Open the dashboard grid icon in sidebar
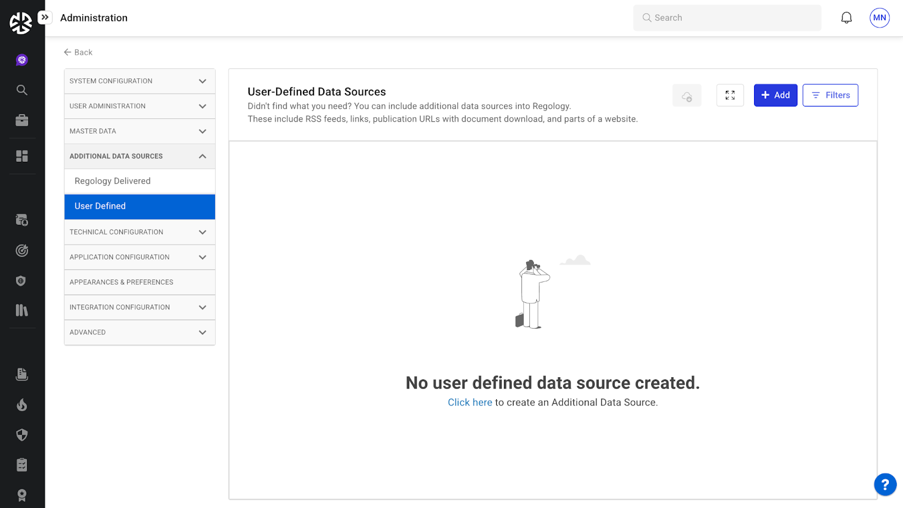This screenshot has width=903, height=508. [22, 156]
